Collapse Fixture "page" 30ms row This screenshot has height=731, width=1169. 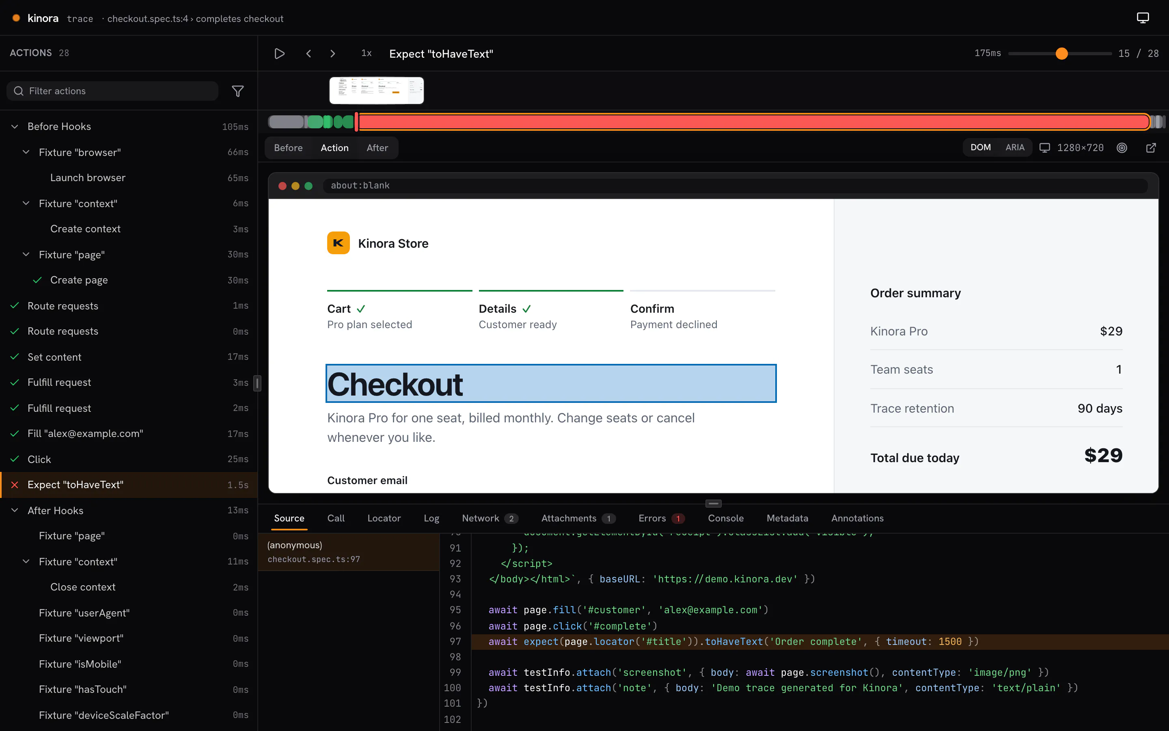pos(26,255)
